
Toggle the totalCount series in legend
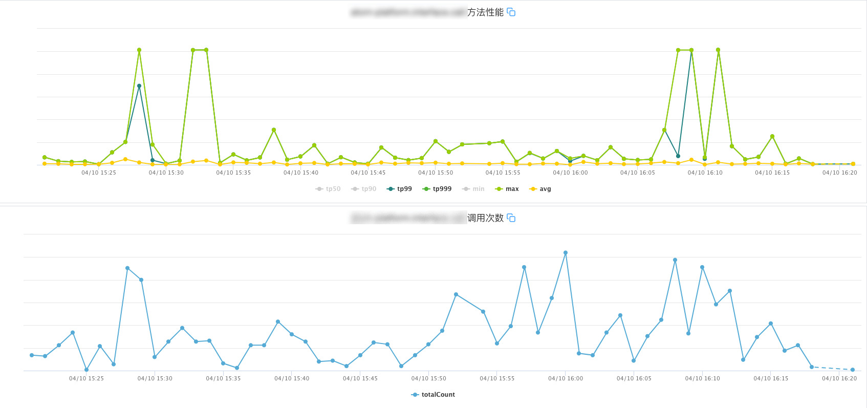pos(433,395)
